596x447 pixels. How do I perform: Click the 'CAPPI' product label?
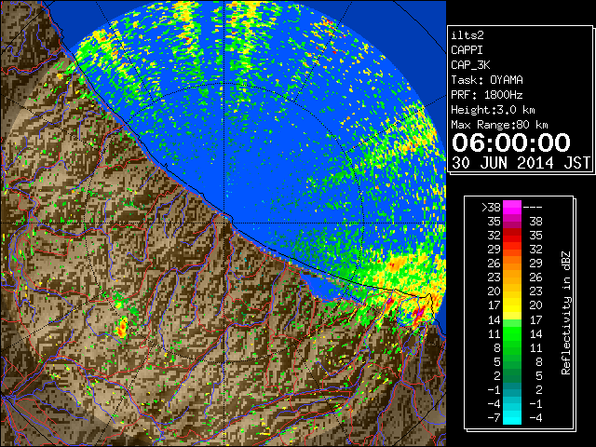click(x=467, y=50)
